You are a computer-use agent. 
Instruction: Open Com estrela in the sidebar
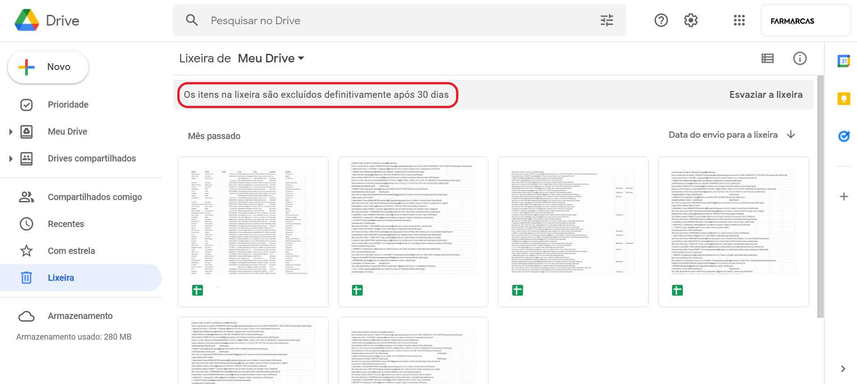point(71,251)
